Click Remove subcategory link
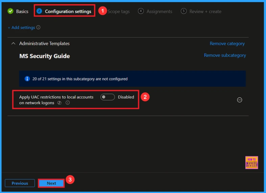The height and width of the screenshot is (193, 266). click(x=225, y=55)
